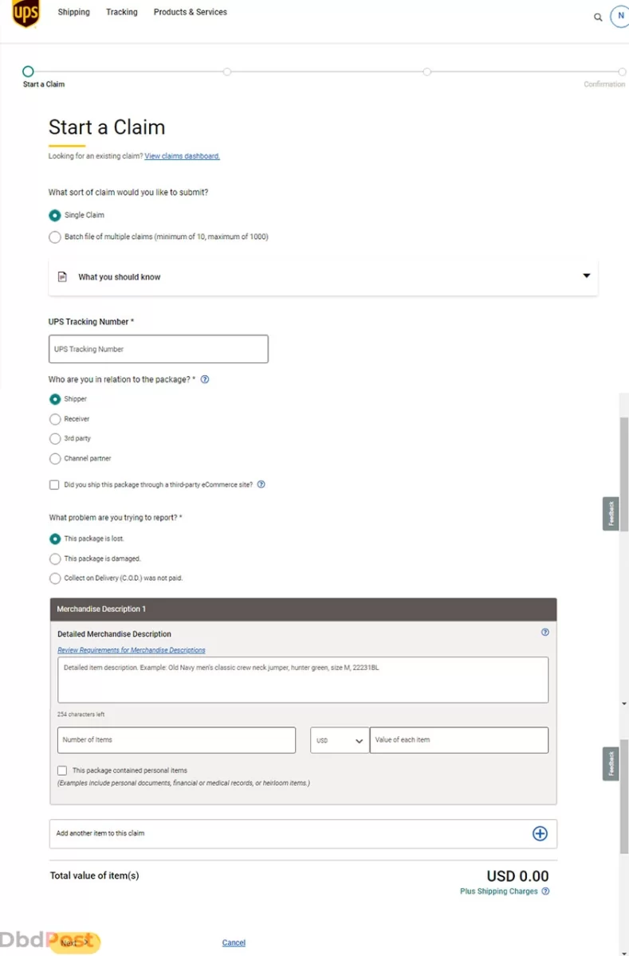Image resolution: width=629 pixels, height=956 pixels.
Task: Choose Receiver as package relation
Action: [x=55, y=419]
